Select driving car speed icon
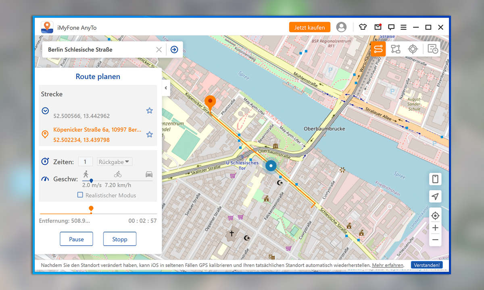This screenshot has width=484, height=290. point(149,174)
